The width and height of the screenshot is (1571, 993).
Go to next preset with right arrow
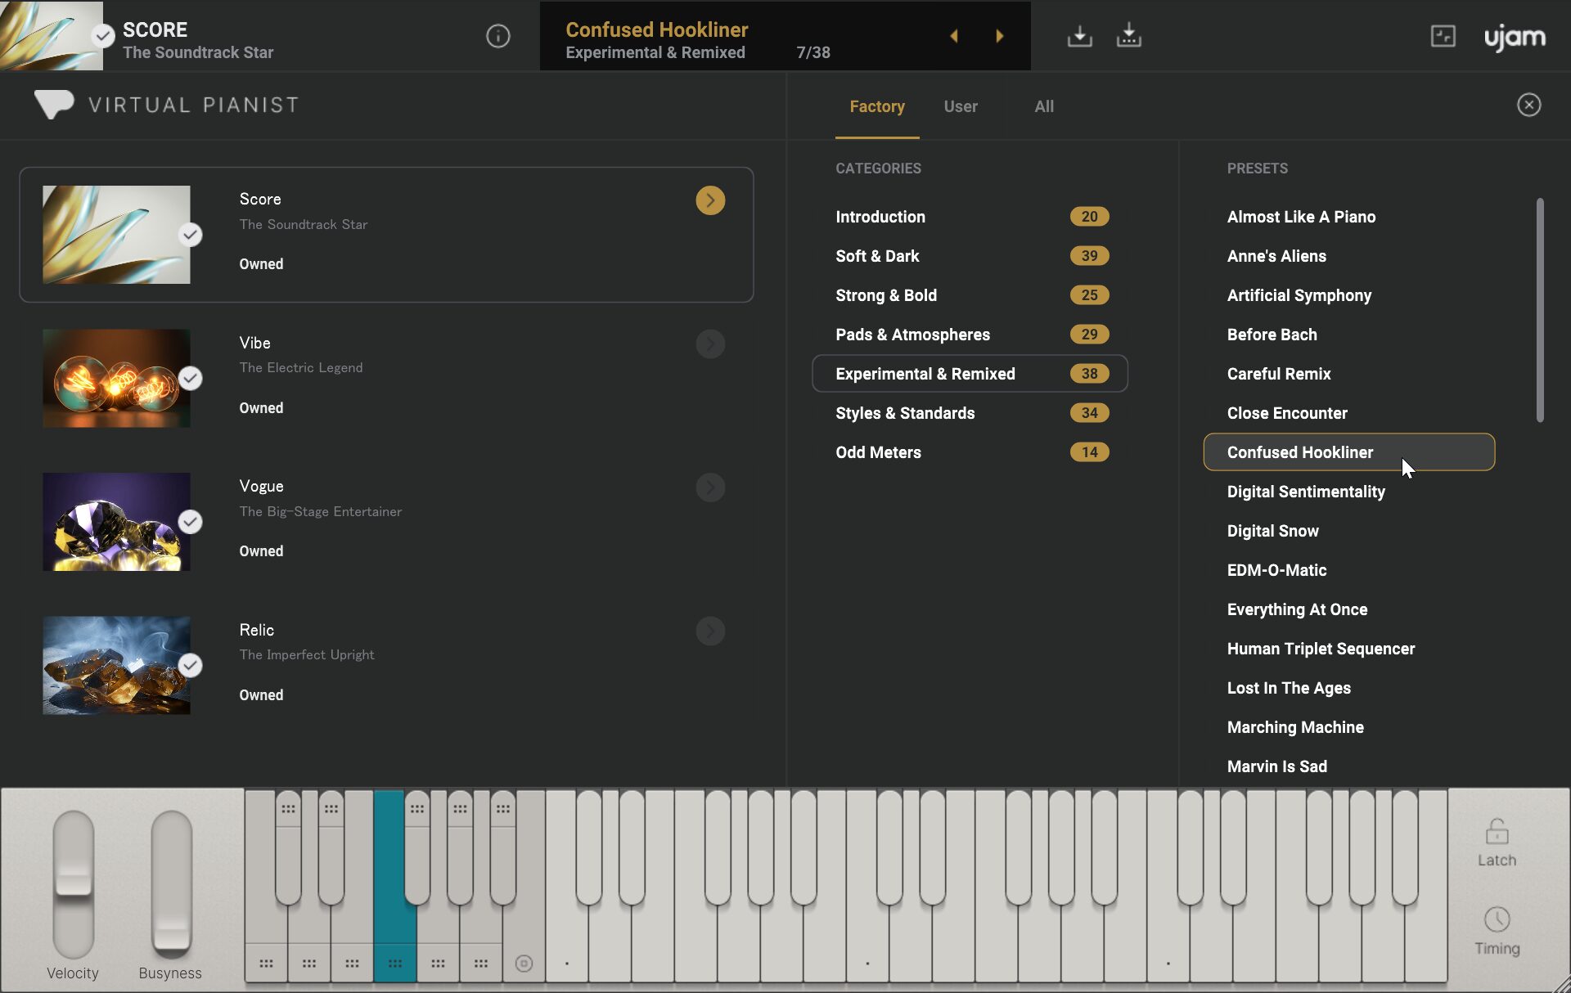pos(999,36)
